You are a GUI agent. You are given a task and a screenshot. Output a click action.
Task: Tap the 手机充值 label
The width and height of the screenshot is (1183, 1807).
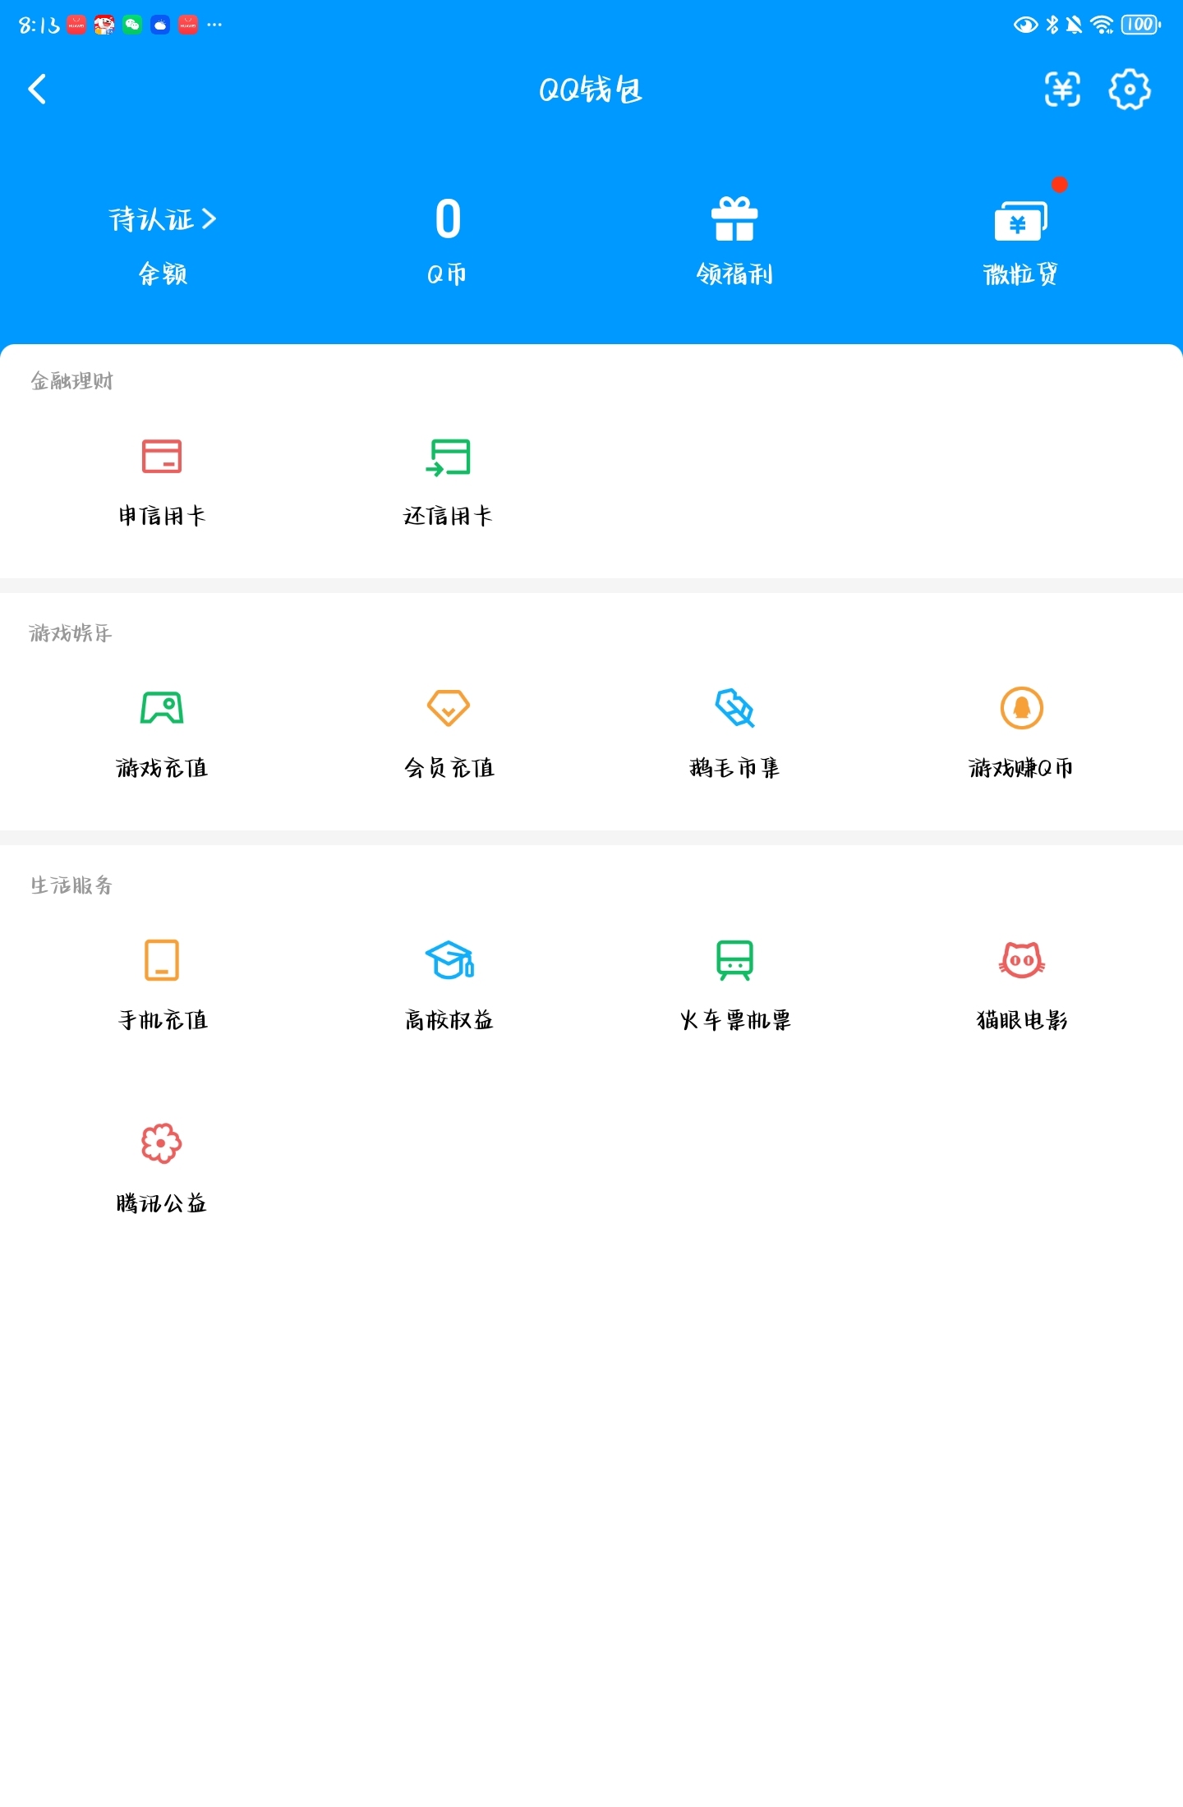(x=163, y=1020)
